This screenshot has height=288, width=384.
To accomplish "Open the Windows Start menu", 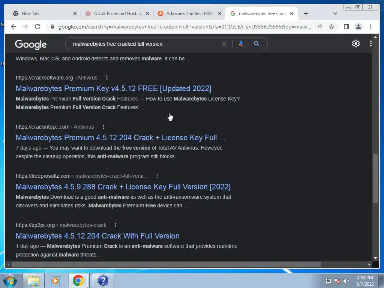I will [x=10, y=280].
